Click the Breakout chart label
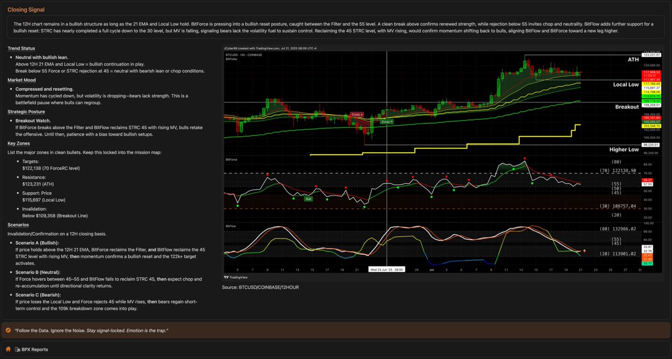This screenshot has height=359, width=672. [x=627, y=106]
